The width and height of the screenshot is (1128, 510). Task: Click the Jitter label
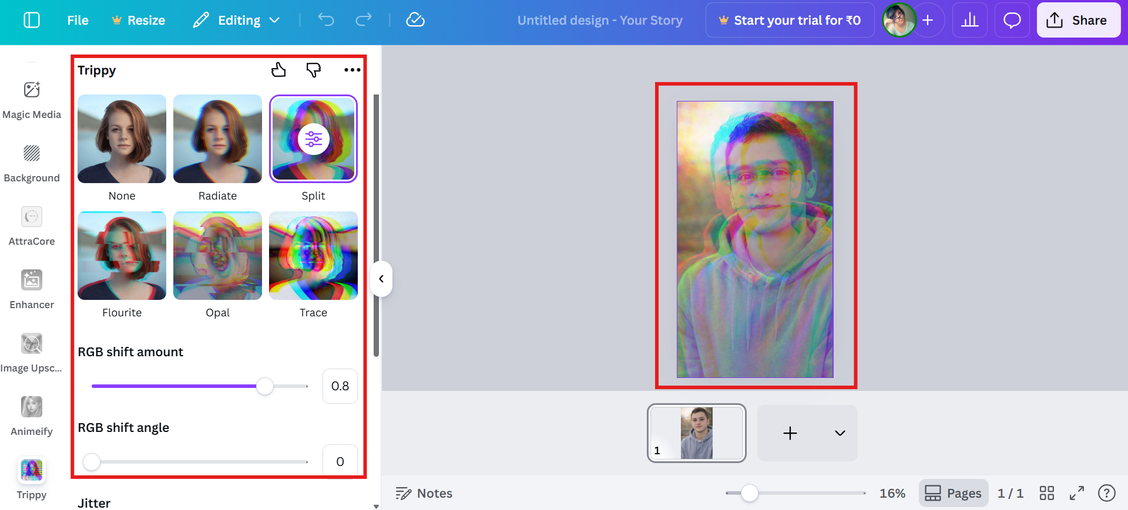pos(94,503)
